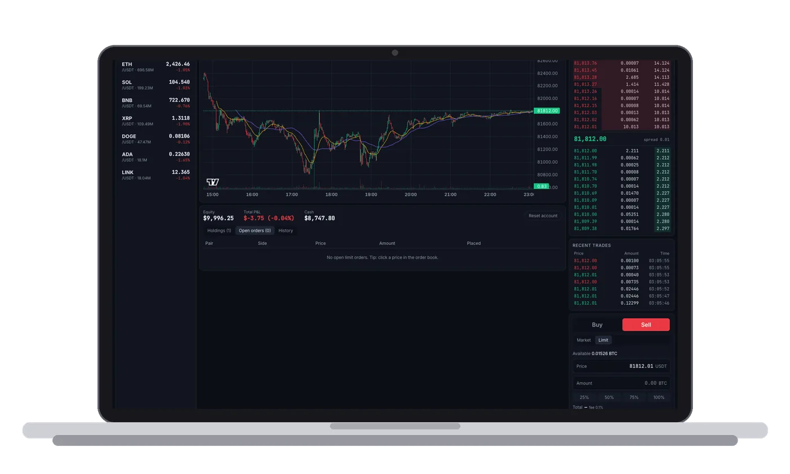Screen dimensions: 790x474
Task: Focus the Amount BTC input field
Action: (621, 383)
